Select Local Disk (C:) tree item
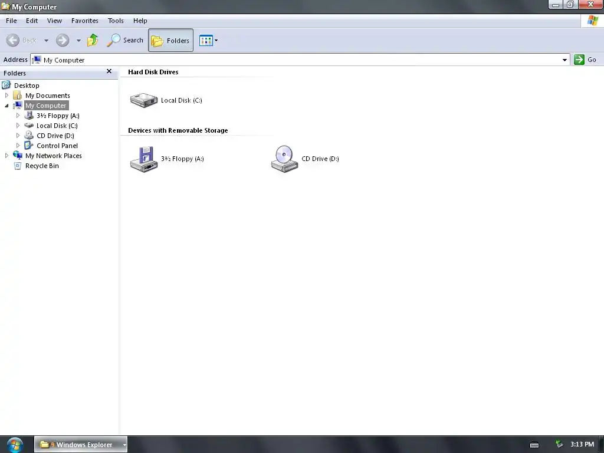604x453 pixels. [x=57, y=126]
